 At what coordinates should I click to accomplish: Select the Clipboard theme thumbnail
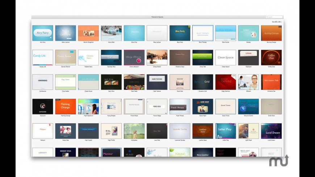click(248, 57)
